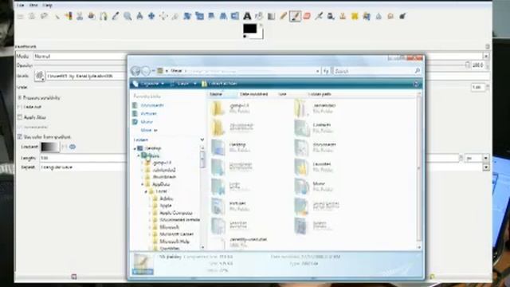
Task: Select the Ellipse Select tool in GIMP
Action: (x=32, y=16)
